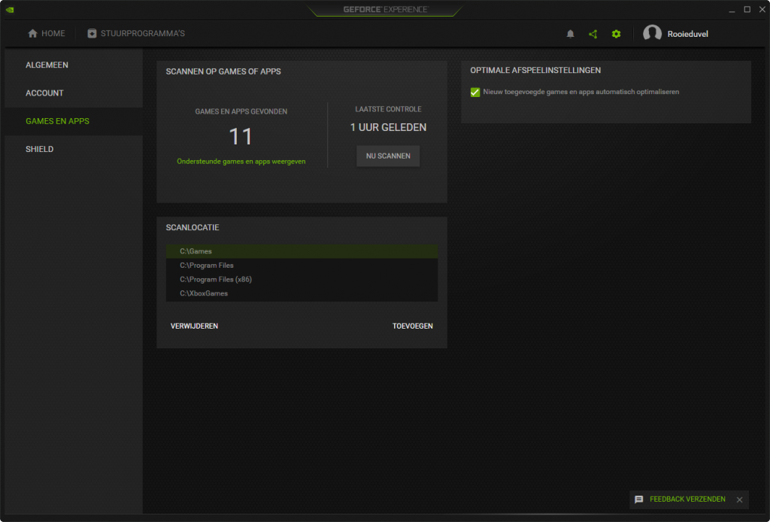Click the feedback chat bubble icon
This screenshot has height=522, width=770.
(x=638, y=499)
